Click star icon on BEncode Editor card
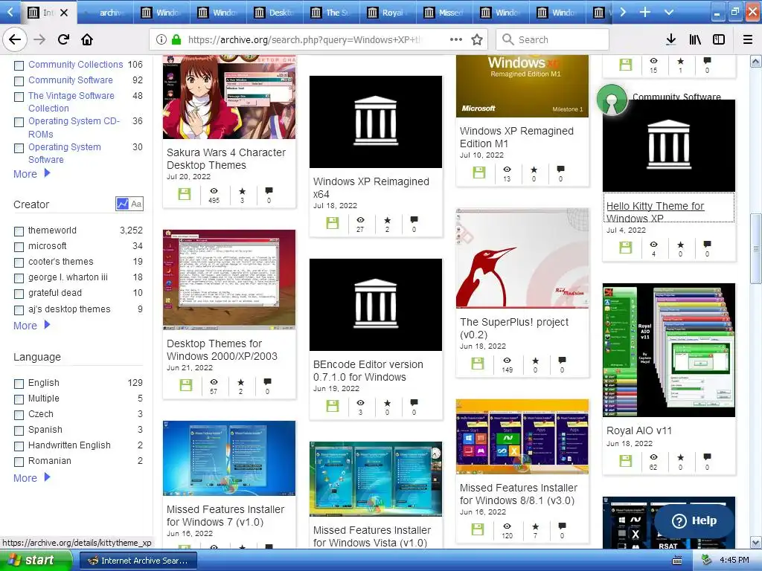The image size is (762, 571). pyautogui.click(x=387, y=403)
